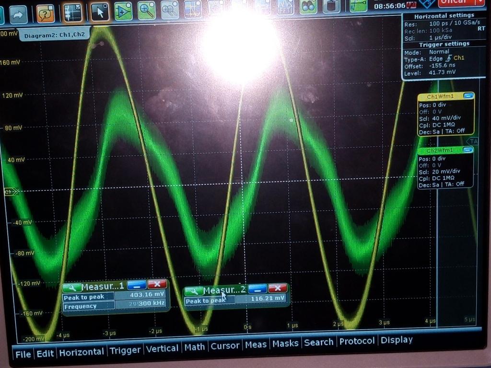Close the Measur...2 result box

pyautogui.click(x=278, y=287)
